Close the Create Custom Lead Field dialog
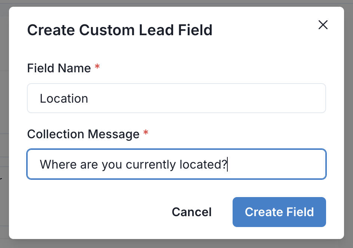The height and width of the screenshot is (248, 353). coord(323,25)
